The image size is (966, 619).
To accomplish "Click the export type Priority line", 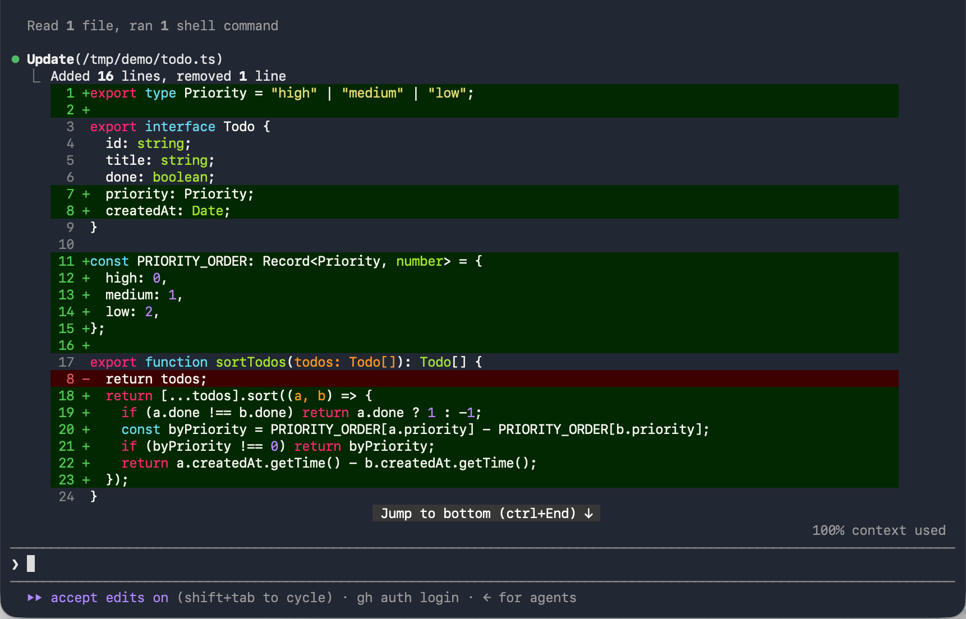I will (474, 93).
